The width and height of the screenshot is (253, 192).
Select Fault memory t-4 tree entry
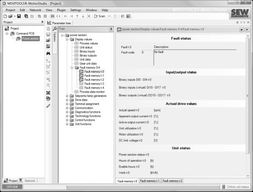coord(94,88)
